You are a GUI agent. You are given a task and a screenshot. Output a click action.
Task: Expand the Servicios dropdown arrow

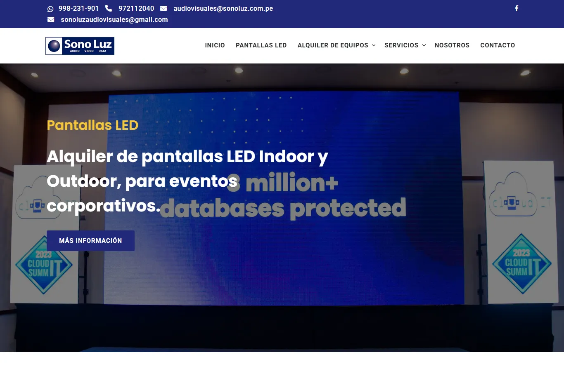(424, 45)
